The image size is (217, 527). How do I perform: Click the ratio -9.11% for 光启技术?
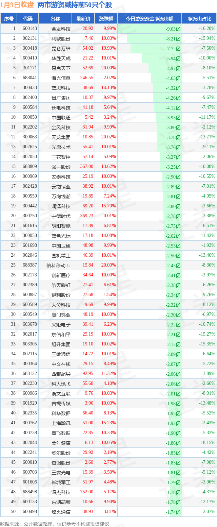click(208, 147)
